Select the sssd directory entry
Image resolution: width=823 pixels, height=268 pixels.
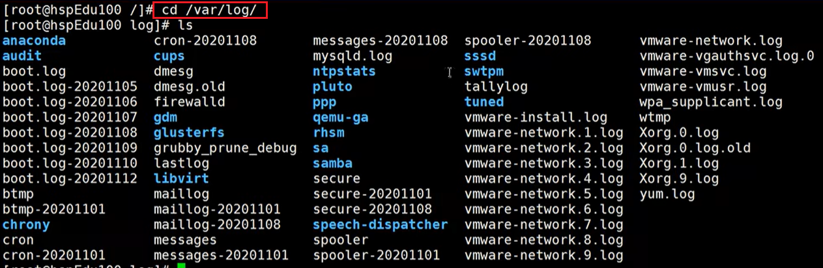point(480,56)
